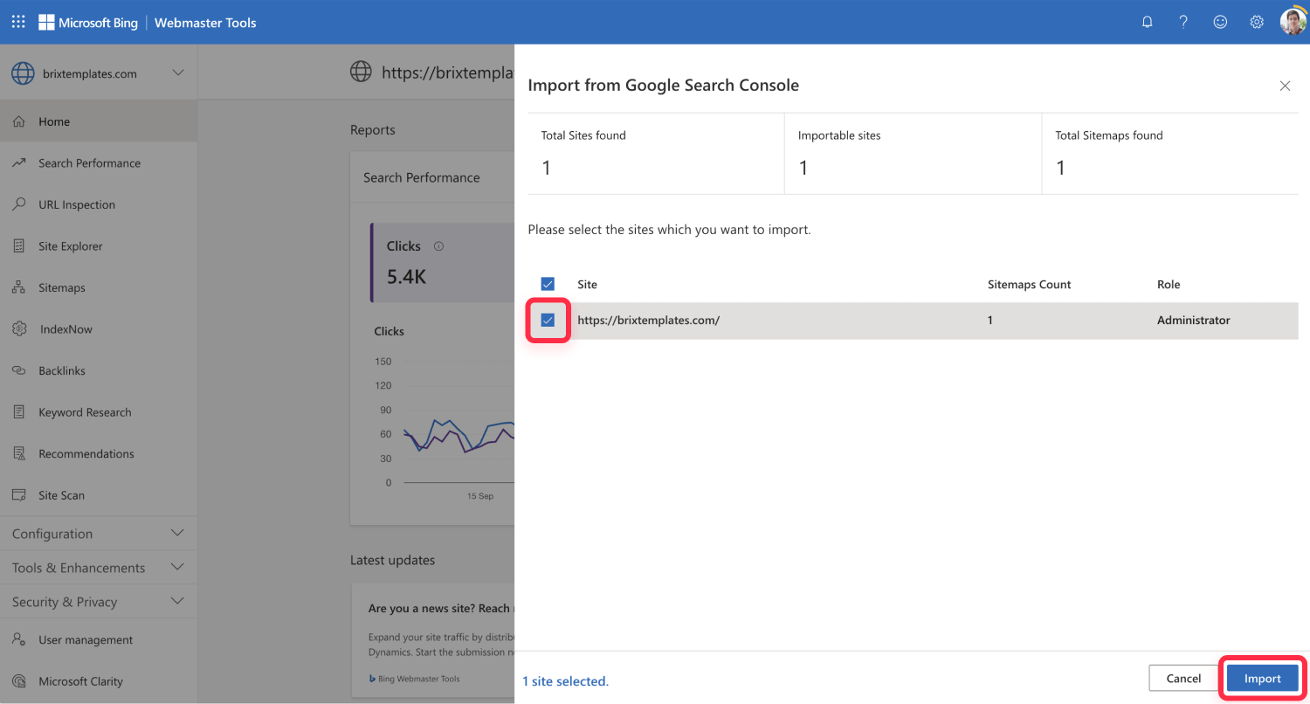Screen dimensions: 1310x704
Task: Click the '1 site selected.' status text
Action: click(565, 681)
